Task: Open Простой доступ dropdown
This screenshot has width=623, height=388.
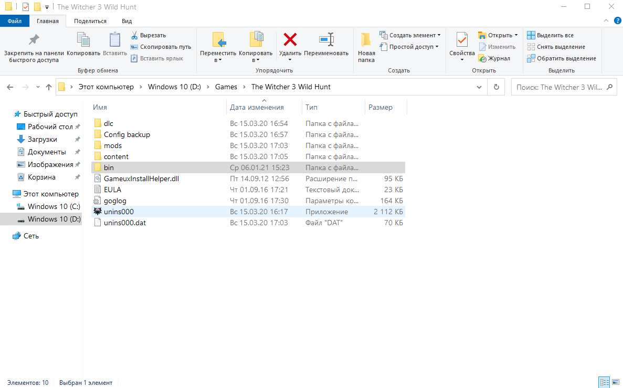Action: [409, 47]
